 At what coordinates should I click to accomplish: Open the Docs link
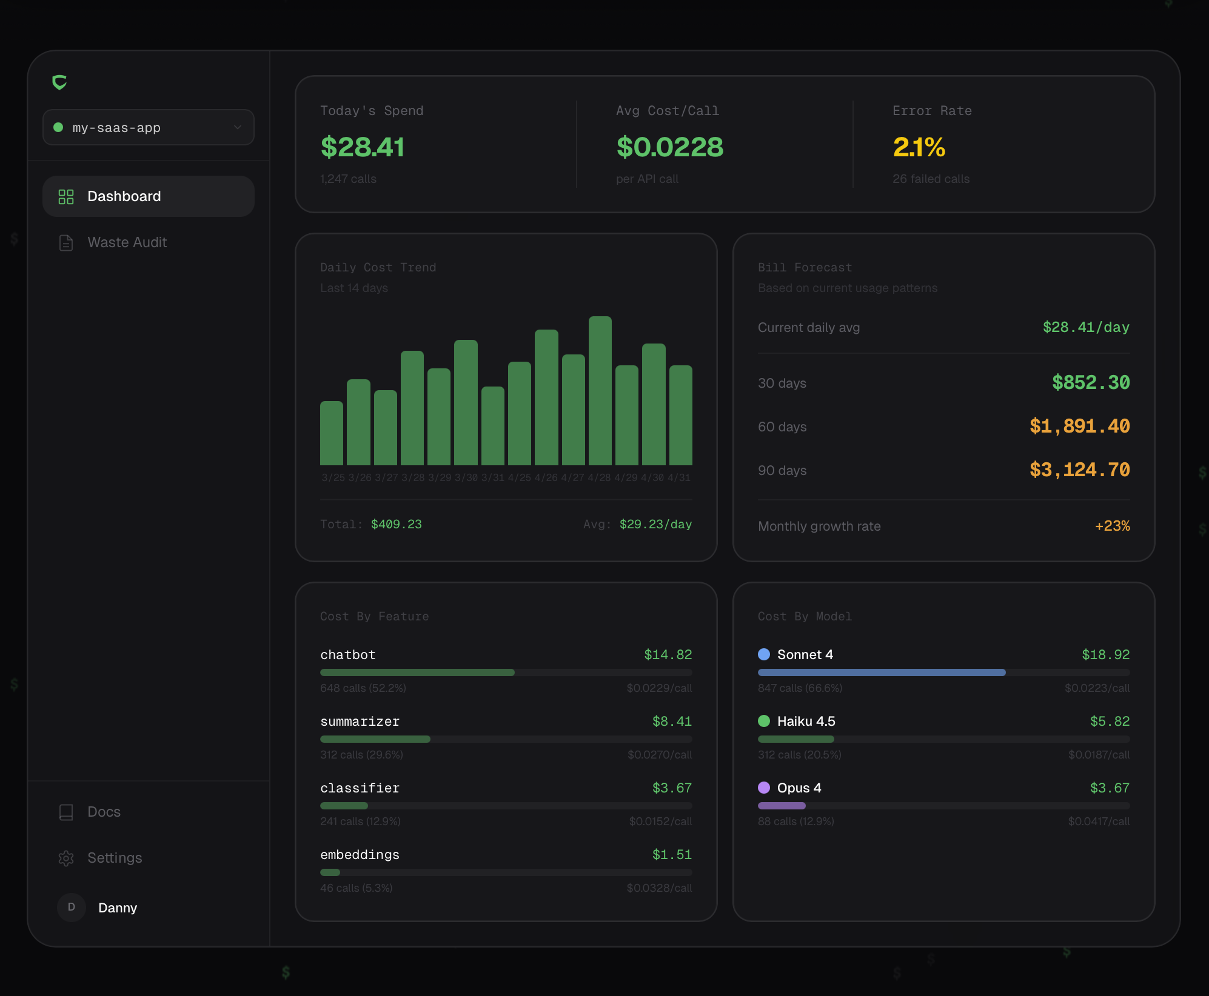click(x=104, y=812)
